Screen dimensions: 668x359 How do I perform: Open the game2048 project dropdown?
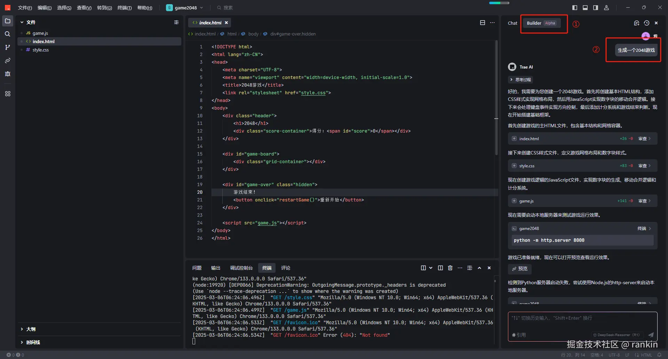(x=185, y=8)
